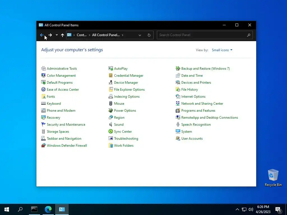Click the Sound speaker icon in Control Panel
The width and height of the screenshot is (287, 215).
(x=111, y=125)
